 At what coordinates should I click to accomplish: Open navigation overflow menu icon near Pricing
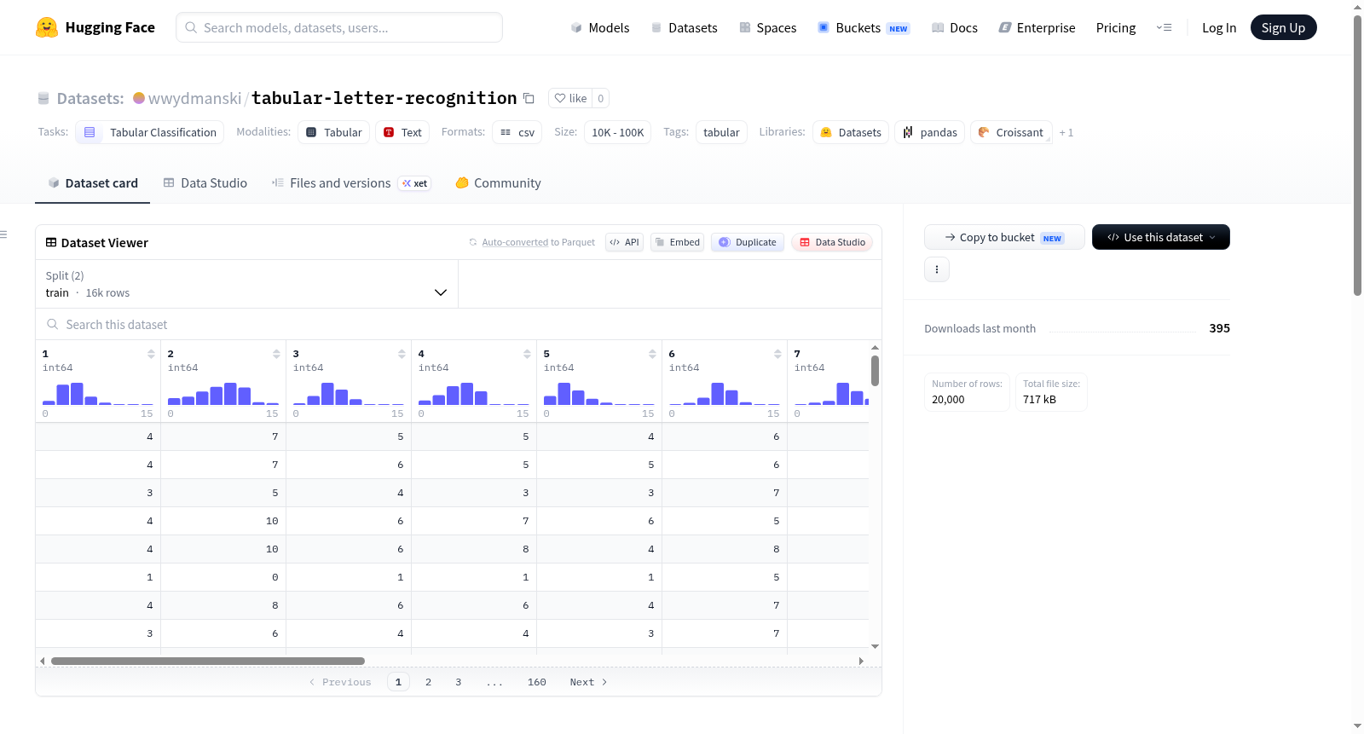tap(1164, 27)
